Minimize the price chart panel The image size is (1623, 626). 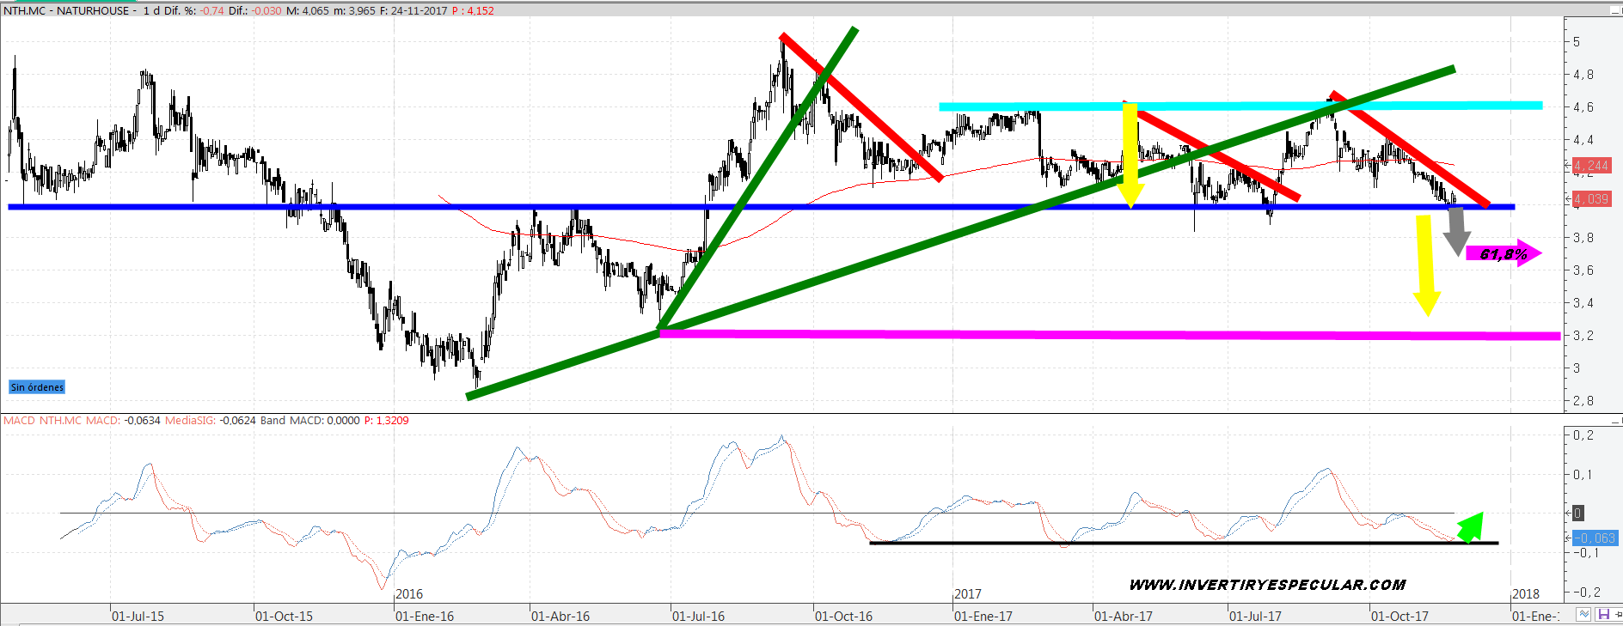click(1615, 10)
